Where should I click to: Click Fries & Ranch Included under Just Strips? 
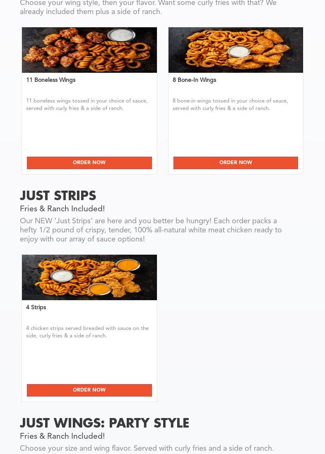click(63, 209)
